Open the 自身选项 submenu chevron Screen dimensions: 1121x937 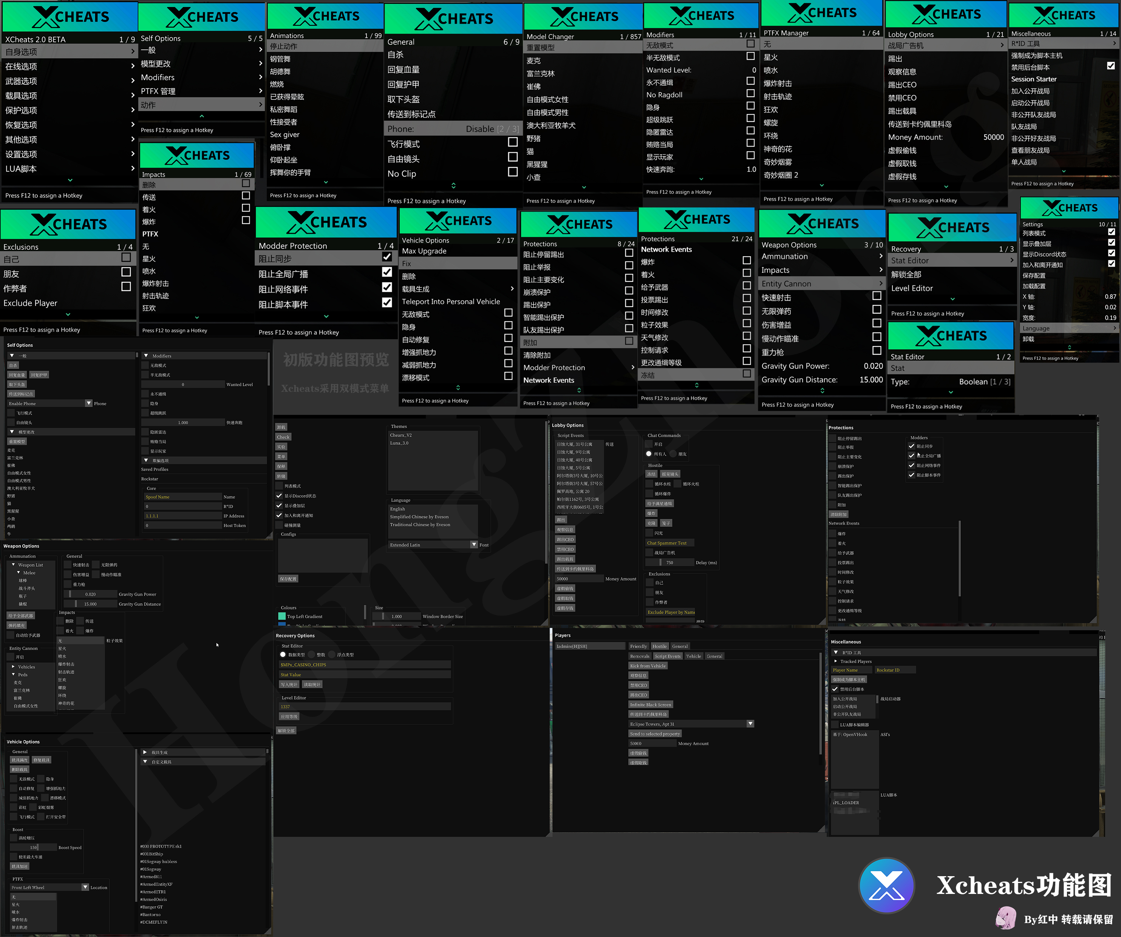(x=132, y=51)
